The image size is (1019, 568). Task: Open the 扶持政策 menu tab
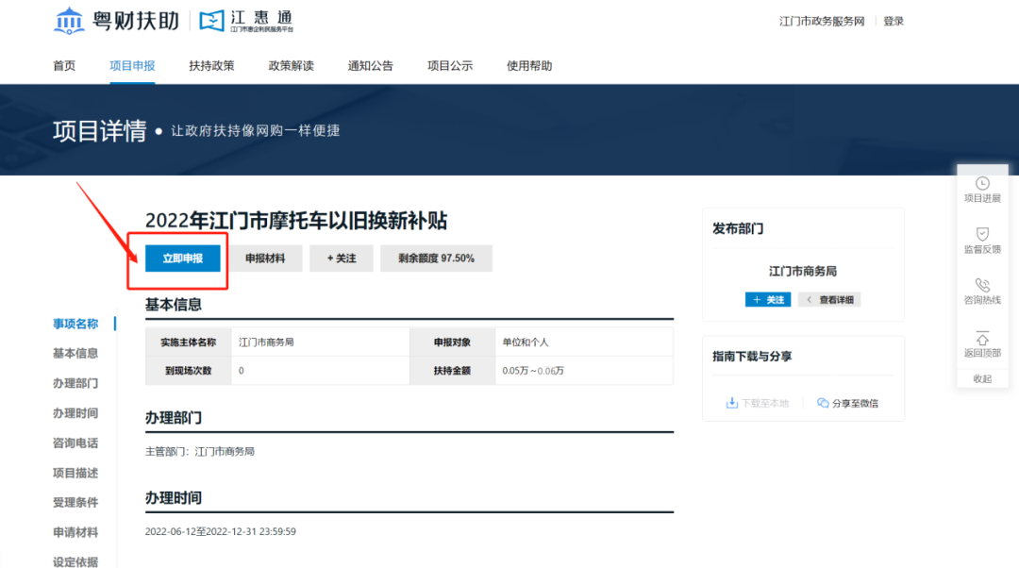pos(211,66)
